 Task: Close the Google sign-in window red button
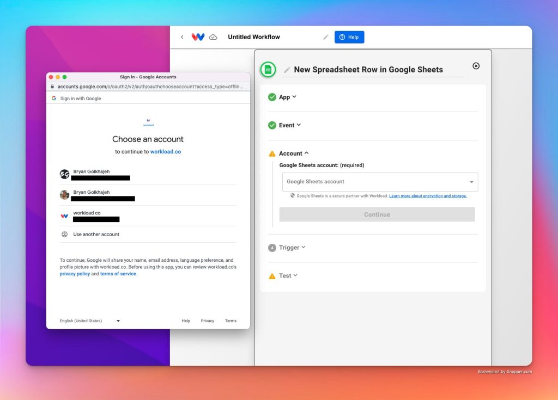pyautogui.click(x=51, y=77)
